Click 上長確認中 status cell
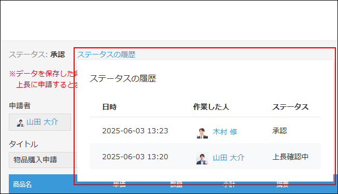 (290, 157)
